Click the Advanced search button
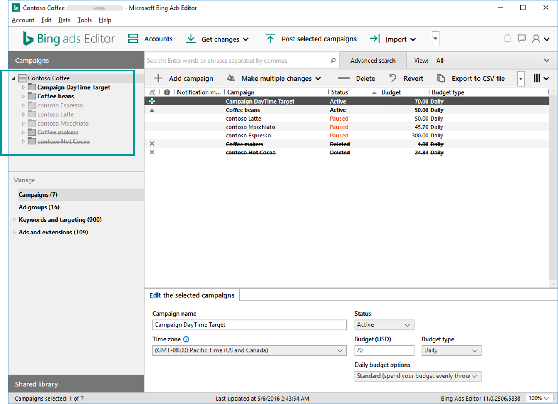 373,61
